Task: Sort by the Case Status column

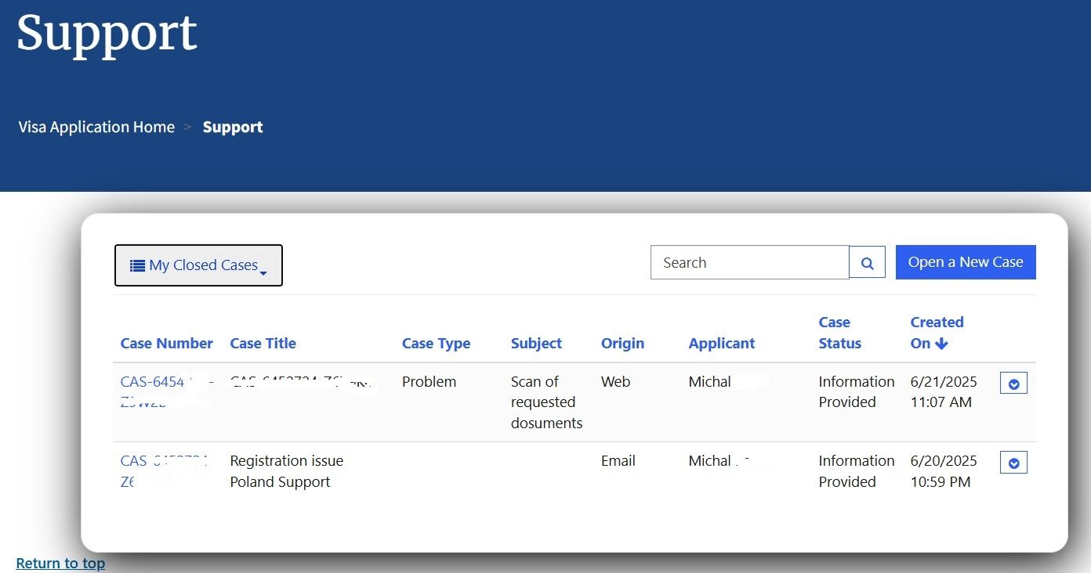Action: click(839, 333)
